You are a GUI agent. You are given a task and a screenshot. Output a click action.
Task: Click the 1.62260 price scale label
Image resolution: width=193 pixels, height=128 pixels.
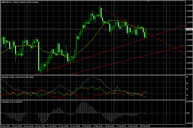click(189, 11)
